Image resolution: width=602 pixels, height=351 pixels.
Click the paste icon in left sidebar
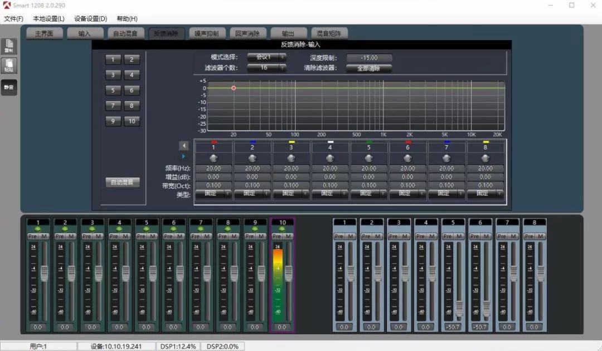pos(9,66)
